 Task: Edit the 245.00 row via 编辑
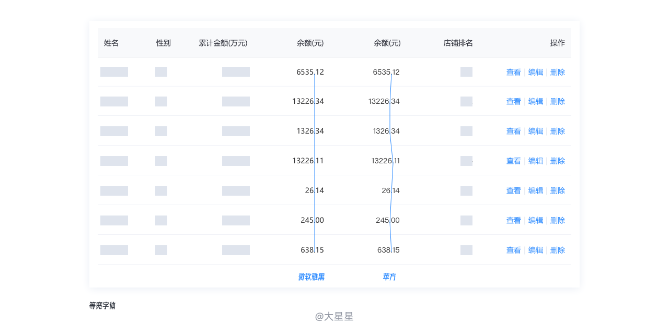pyautogui.click(x=536, y=220)
